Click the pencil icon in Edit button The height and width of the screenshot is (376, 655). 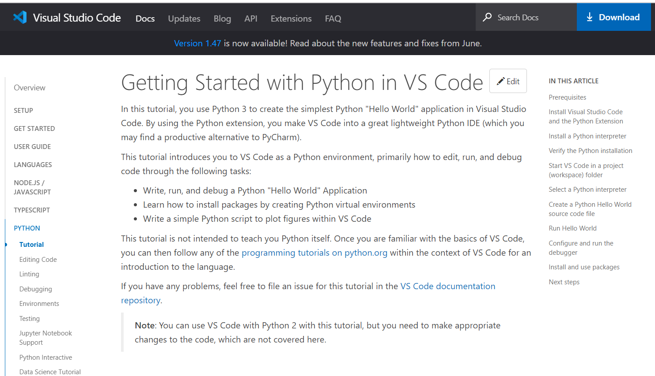pos(500,81)
